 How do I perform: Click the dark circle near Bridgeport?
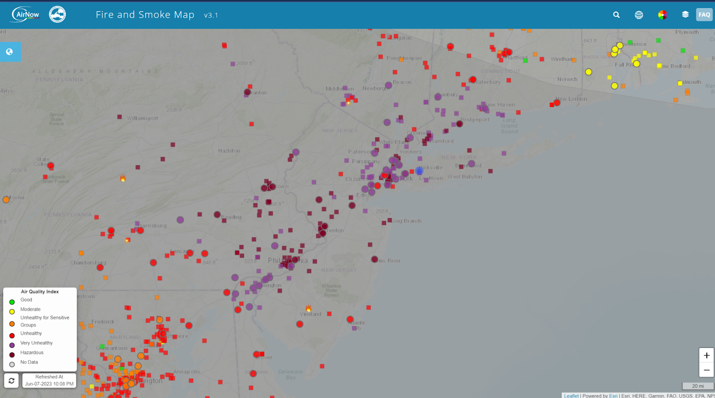coord(459,124)
